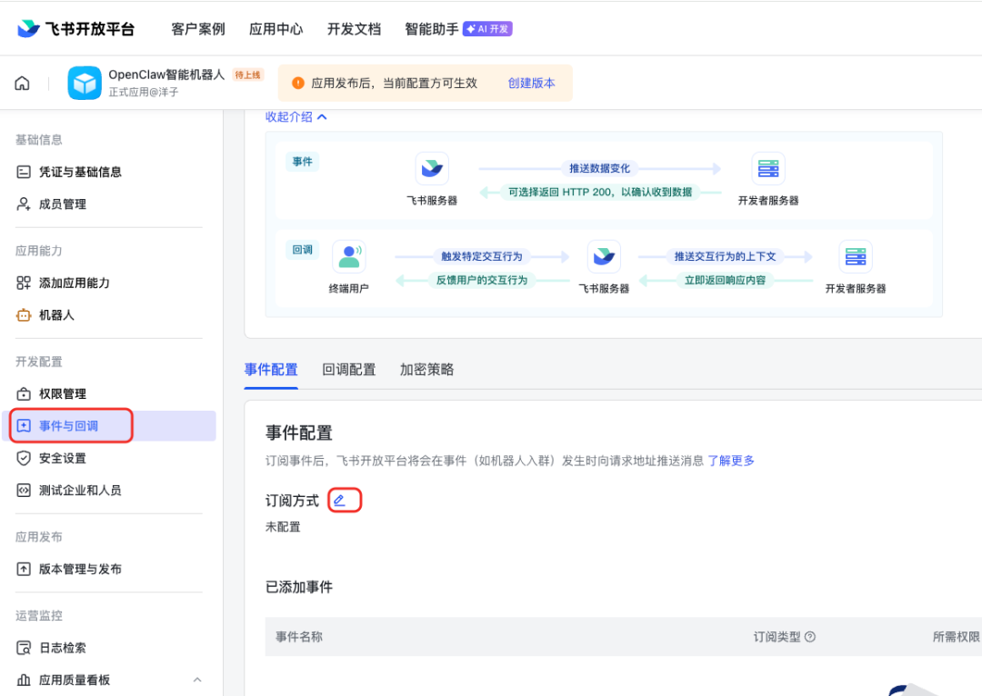The image size is (982, 696).
Task: Click the pencil icon beside 订阅方式
Action: coord(344,499)
